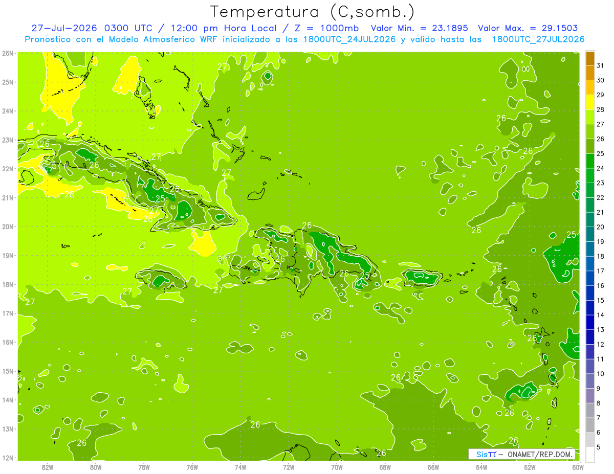Click the '64W' longitude axis label
614x474 pixels.
pos(481,467)
